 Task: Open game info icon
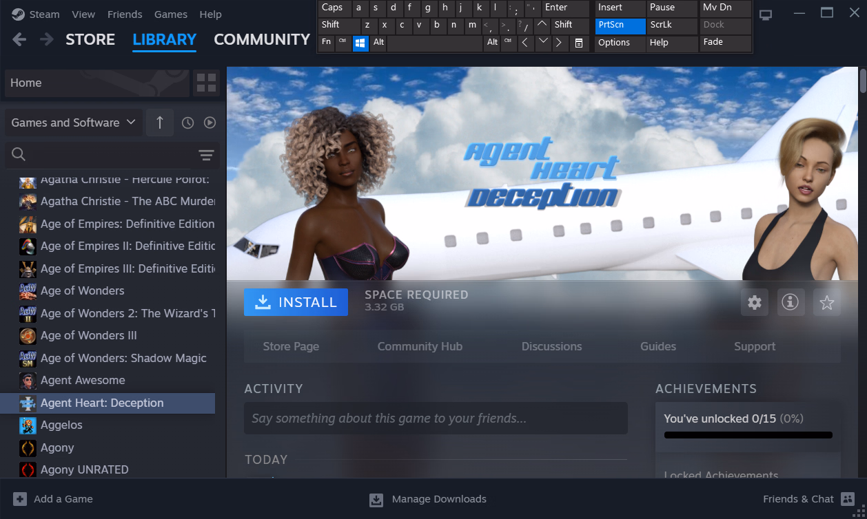click(x=790, y=302)
